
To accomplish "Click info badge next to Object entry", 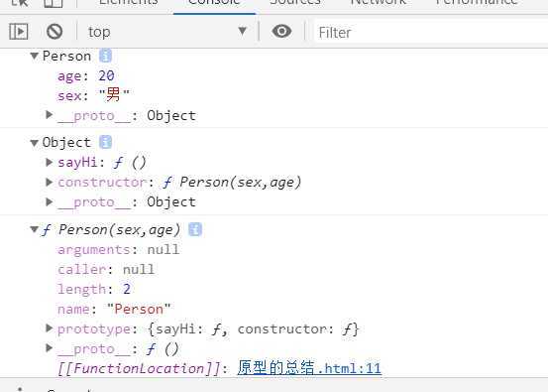I will [105, 142].
